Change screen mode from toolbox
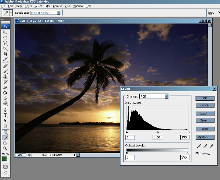The image size is (220, 180). pos(5,173)
